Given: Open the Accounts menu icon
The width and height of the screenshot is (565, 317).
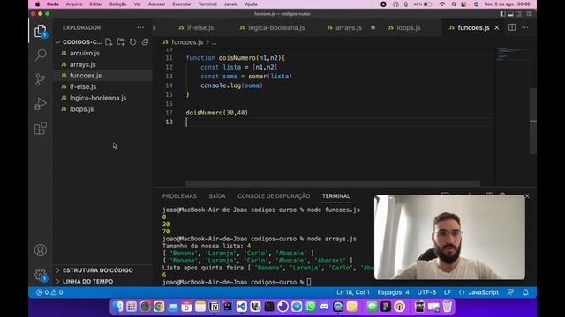Looking at the screenshot, I should click(41, 250).
